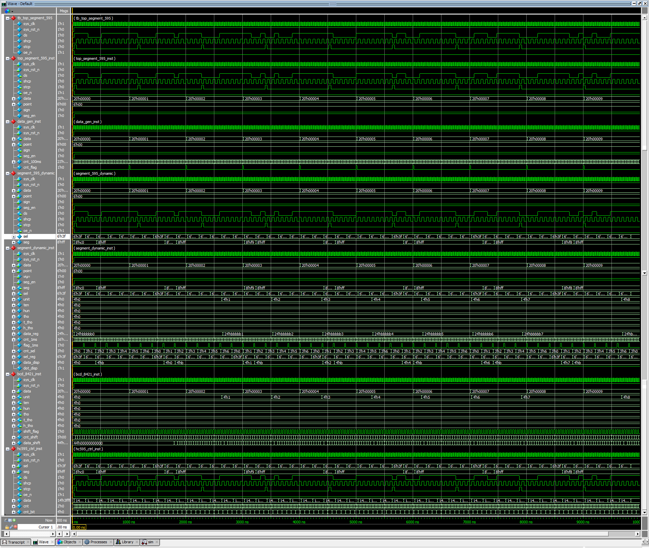
Task: Open the object format dropdown in header
Action: [x=13, y=11]
